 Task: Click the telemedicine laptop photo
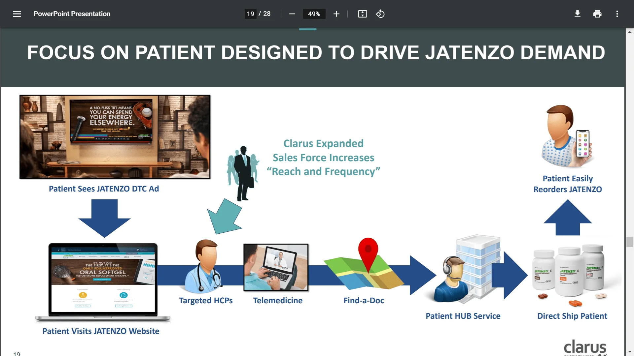point(276,268)
